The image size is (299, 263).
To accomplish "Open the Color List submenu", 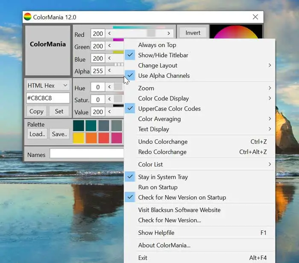I will pos(199,164).
